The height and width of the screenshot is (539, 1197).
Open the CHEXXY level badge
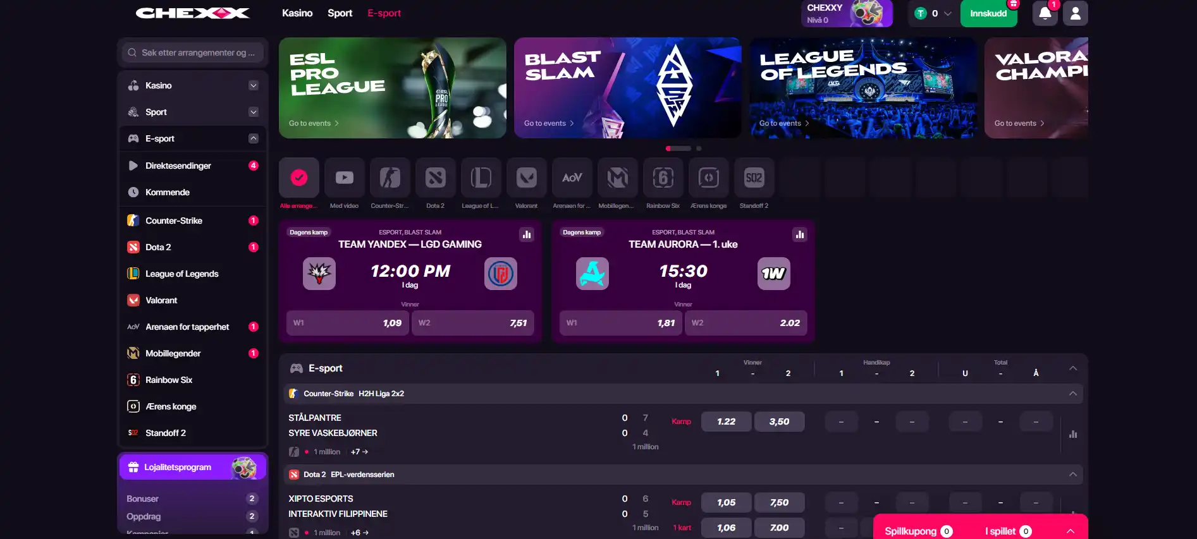tap(847, 13)
